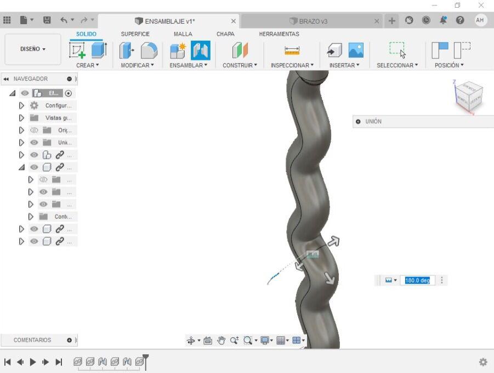The image size is (494, 373).
Task: Switch to the MALLA tab
Action: (x=183, y=34)
